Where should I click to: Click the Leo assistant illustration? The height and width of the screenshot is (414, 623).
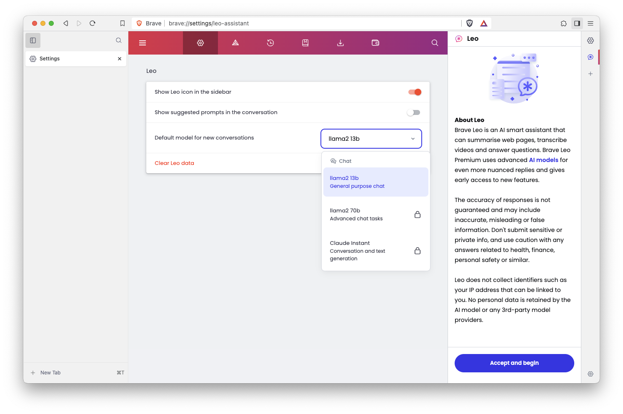pos(514,78)
